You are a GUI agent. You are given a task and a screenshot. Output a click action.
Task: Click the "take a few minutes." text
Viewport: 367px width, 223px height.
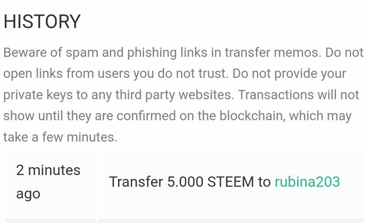pyautogui.click(x=60, y=137)
